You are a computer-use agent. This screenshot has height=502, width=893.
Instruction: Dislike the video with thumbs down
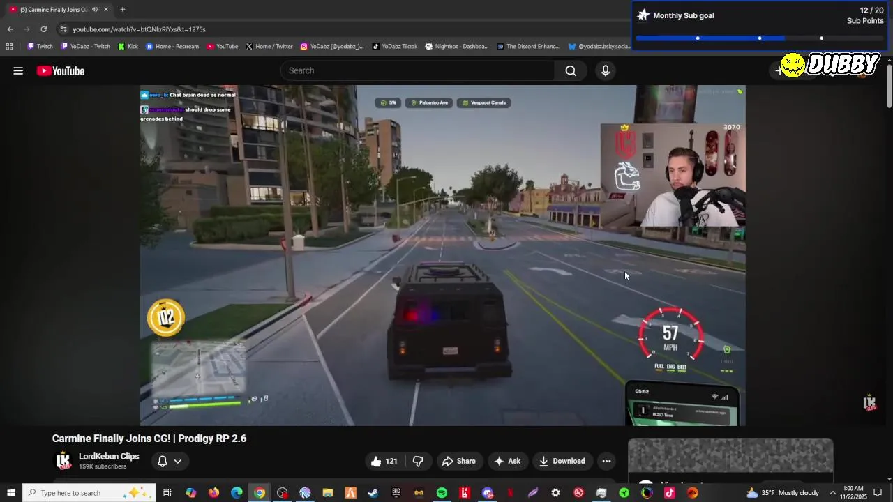(418, 461)
